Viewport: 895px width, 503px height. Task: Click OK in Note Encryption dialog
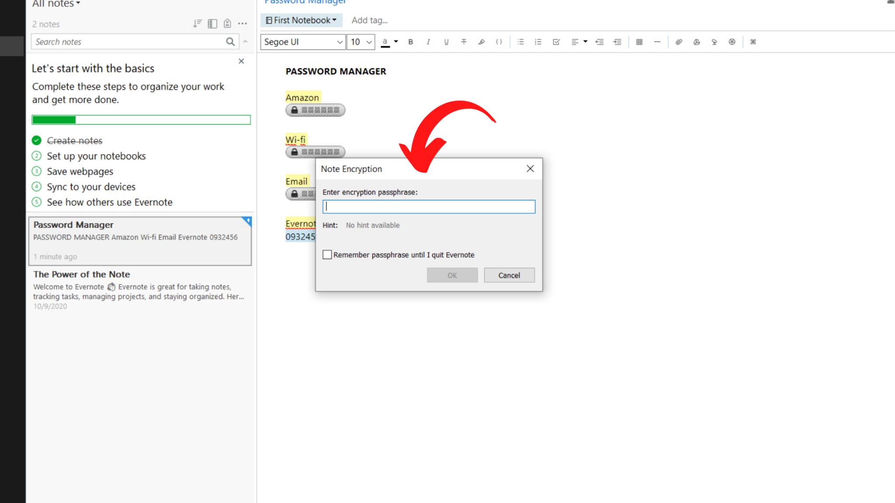pos(452,275)
